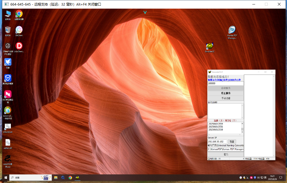Open the Windows Start menu
Viewport: 287px width, 183px height.
[6, 177]
